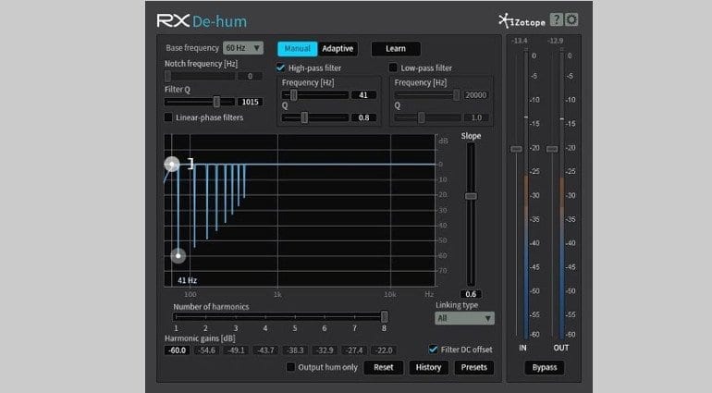712x393 pixels.
Task: Click the OUT gain fader handle
Action: (552, 149)
